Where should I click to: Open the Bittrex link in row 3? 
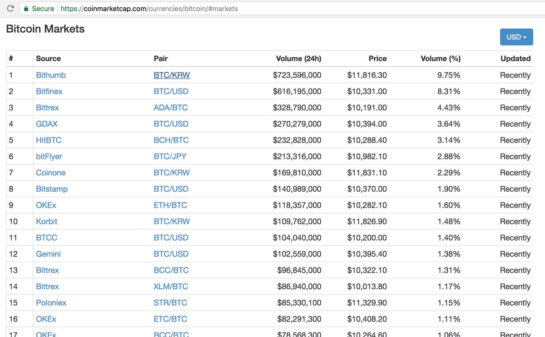coord(47,108)
